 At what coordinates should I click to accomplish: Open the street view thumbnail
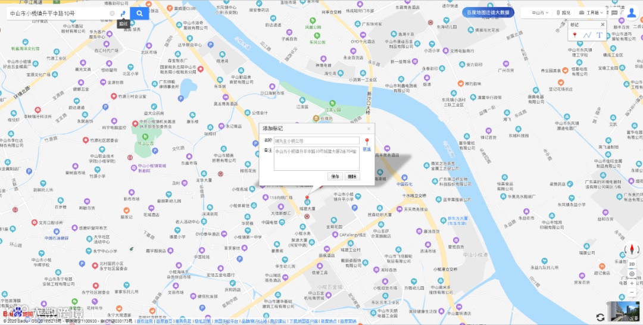[623, 311]
